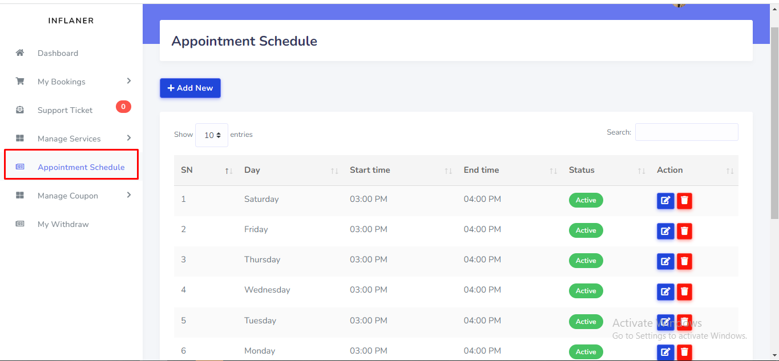Delete the Wednesday schedule entry
Image resolution: width=779 pixels, height=361 pixels.
pyautogui.click(x=684, y=291)
